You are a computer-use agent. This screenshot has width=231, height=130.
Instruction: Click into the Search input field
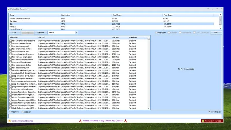pyautogui.click(x=62, y=33)
